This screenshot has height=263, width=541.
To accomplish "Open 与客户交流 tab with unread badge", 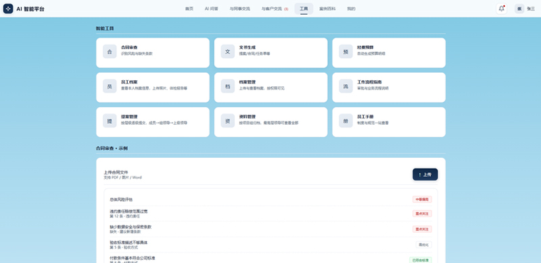I will tap(275, 9).
